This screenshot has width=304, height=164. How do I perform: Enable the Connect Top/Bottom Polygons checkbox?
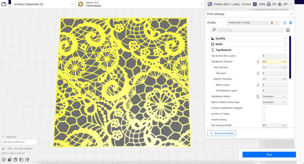coord(263,108)
